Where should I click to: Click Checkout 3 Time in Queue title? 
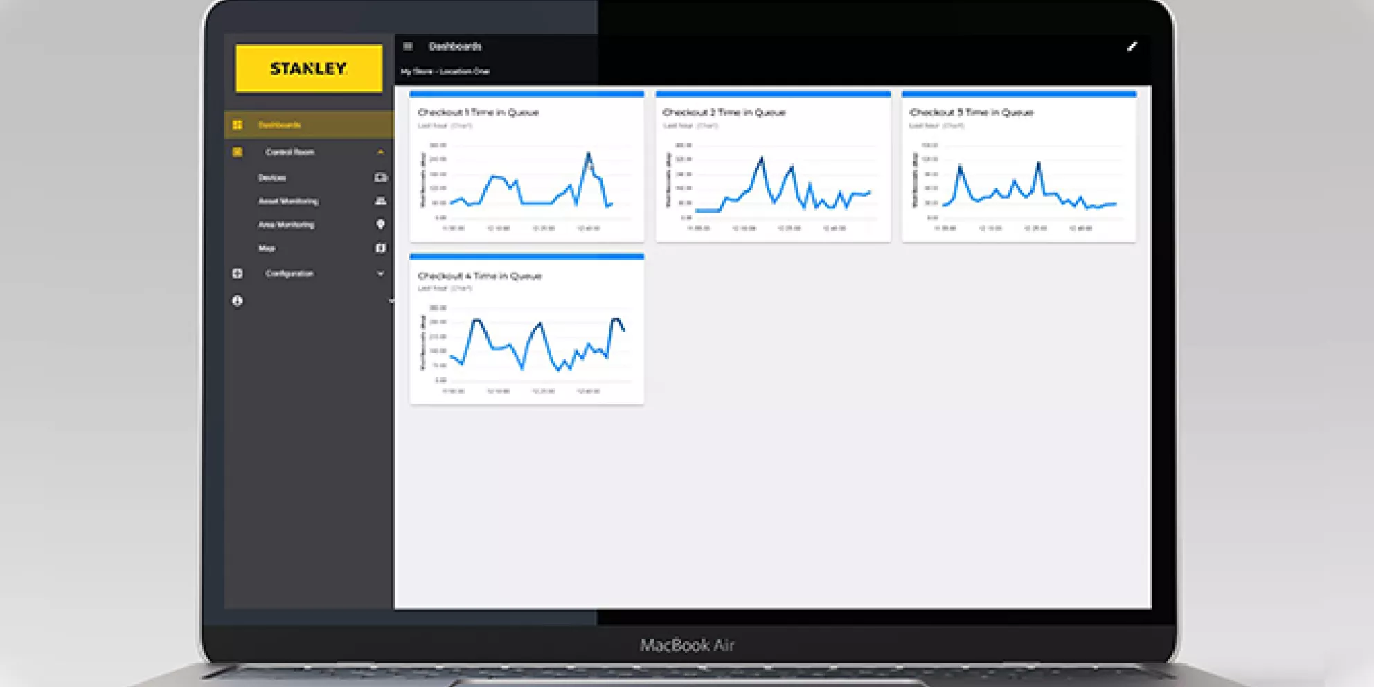pyautogui.click(x=971, y=112)
